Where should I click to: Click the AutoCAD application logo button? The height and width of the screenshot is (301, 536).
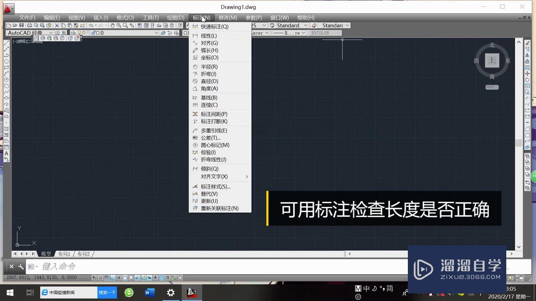coord(8,8)
